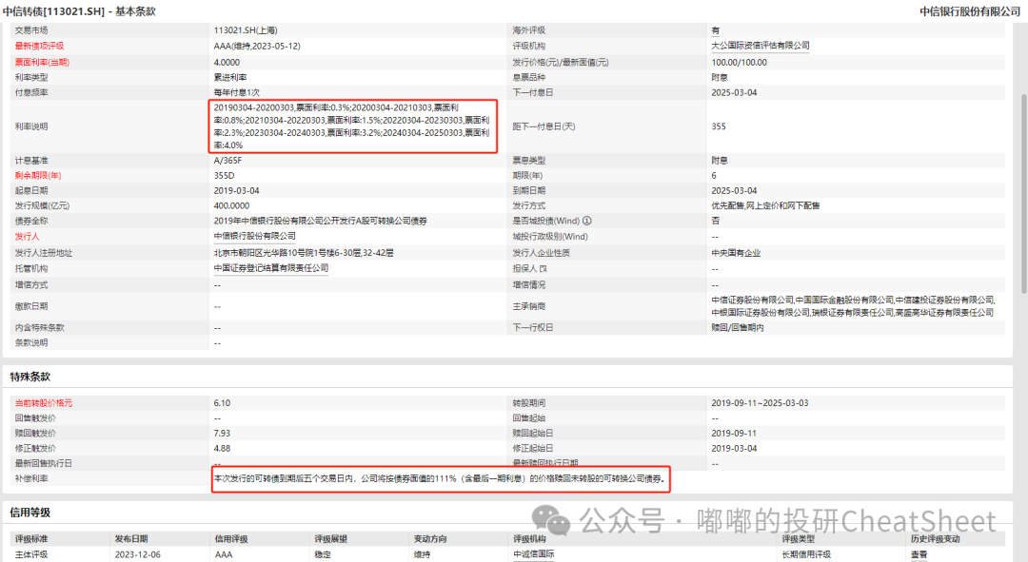Click 长期信用评级 cell

[x=806, y=554]
